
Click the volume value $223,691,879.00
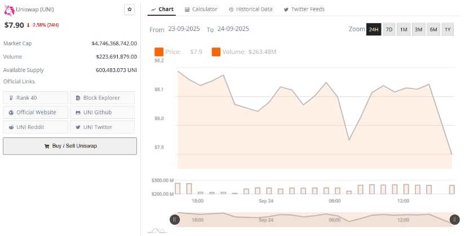pos(117,57)
